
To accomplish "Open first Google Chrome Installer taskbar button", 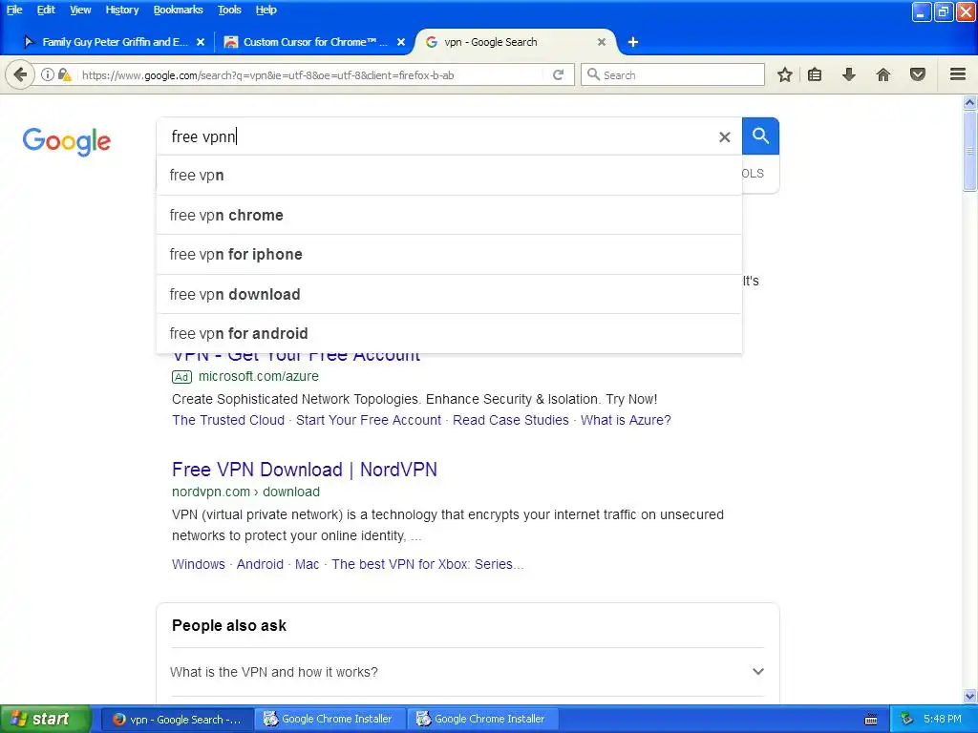I will point(330,720).
